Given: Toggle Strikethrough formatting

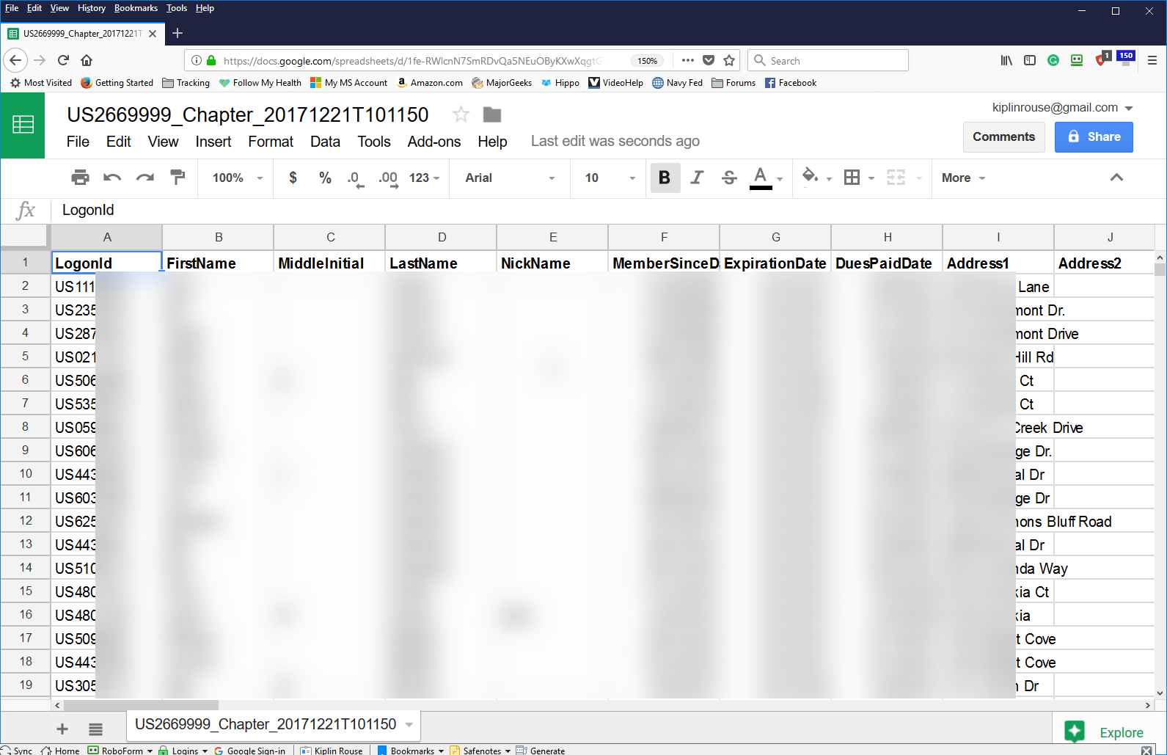Looking at the screenshot, I should coord(729,178).
